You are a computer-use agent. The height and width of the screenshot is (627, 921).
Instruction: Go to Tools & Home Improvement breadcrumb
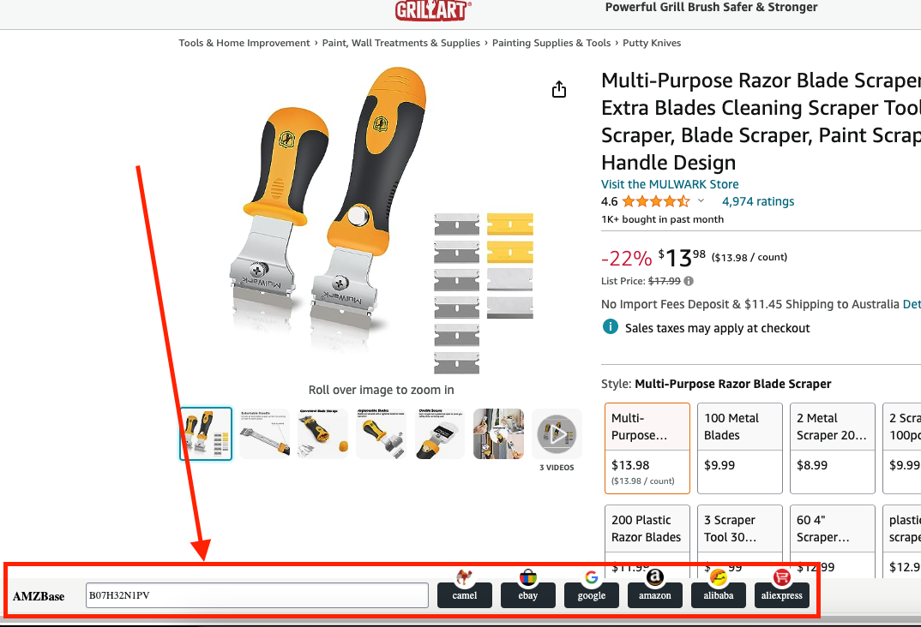coord(244,43)
